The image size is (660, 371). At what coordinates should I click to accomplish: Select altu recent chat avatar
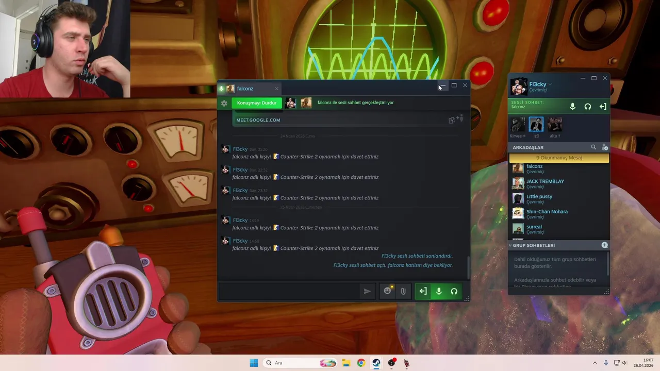(555, 124)
